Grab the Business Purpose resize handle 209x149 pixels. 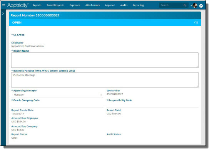[x=197, y=87]
